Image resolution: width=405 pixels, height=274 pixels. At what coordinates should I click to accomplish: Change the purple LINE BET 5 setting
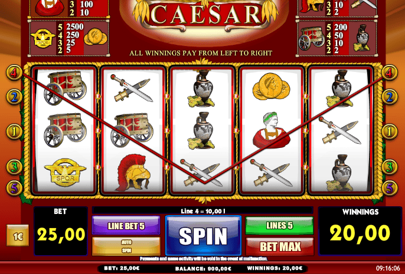coord(126,226)
